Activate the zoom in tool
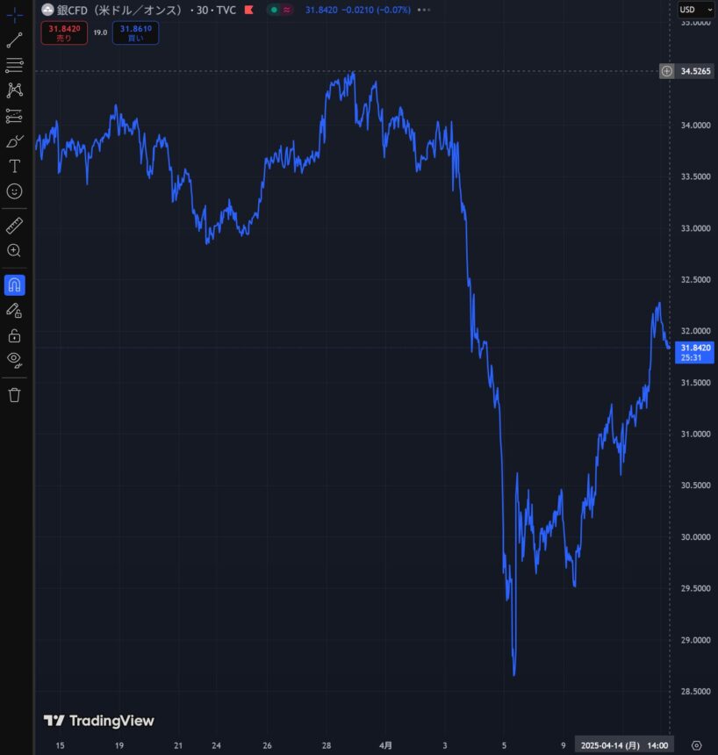This screenshot has width=718, height=755. click(x=15, y=251)
